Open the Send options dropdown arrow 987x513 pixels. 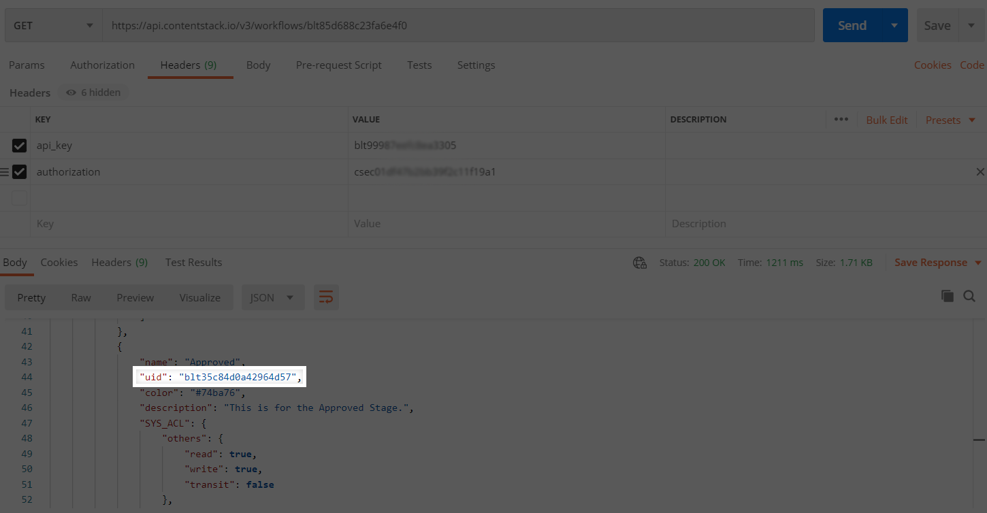[x=894, y=25]
